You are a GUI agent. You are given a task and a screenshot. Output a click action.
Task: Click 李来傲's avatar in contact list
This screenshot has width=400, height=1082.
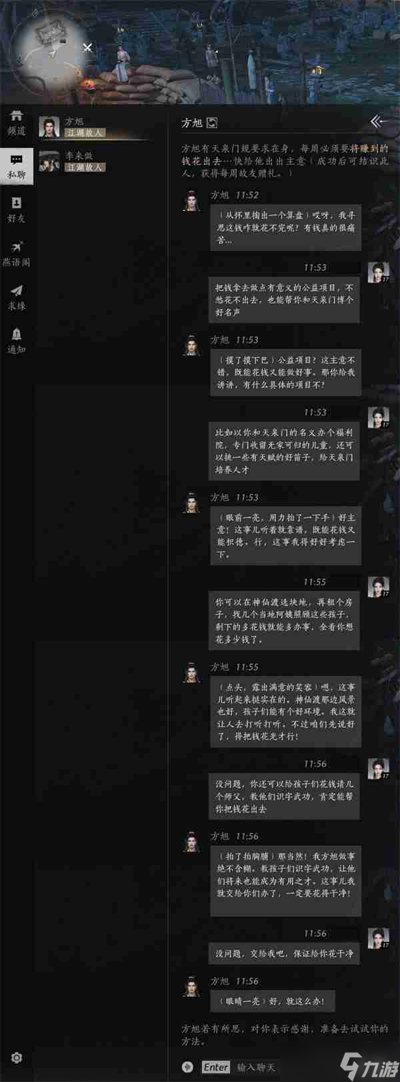point(49,161)
